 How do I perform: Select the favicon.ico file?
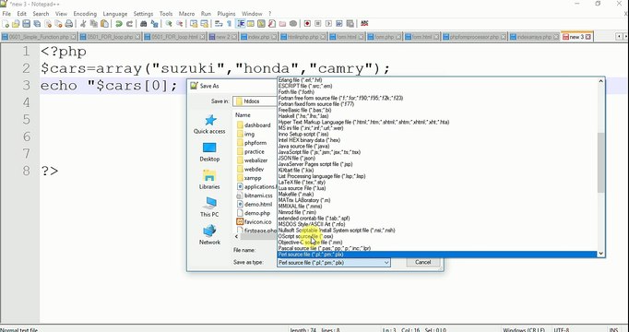click(x=255, y=221)
